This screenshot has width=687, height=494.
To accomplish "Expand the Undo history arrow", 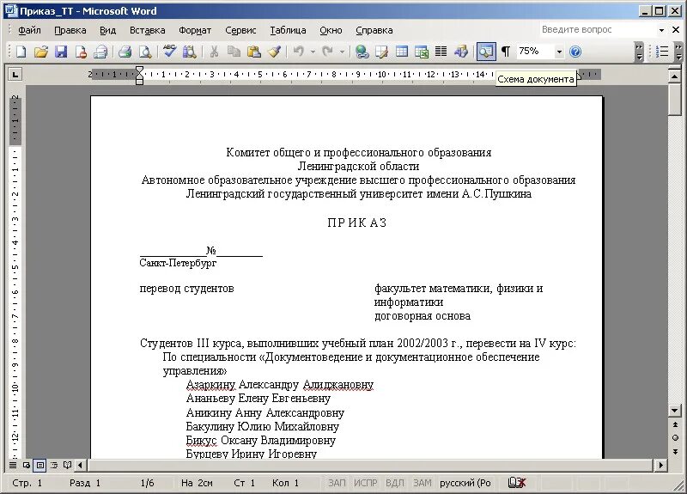I will [x=313, y=52].
